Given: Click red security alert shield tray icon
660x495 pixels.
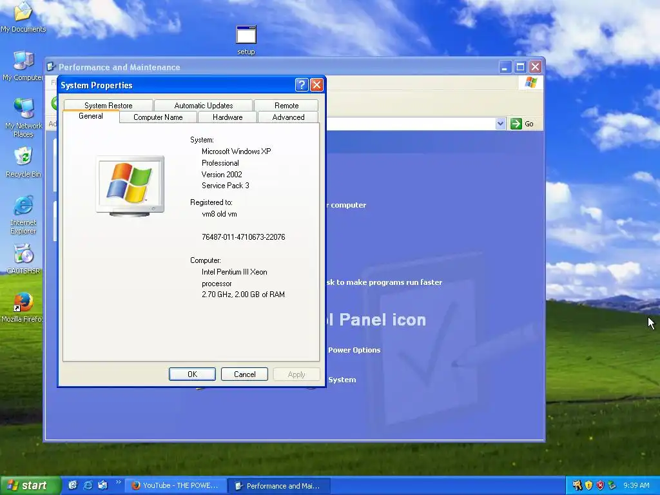Looking at the screenshot, I should point(600,485).
